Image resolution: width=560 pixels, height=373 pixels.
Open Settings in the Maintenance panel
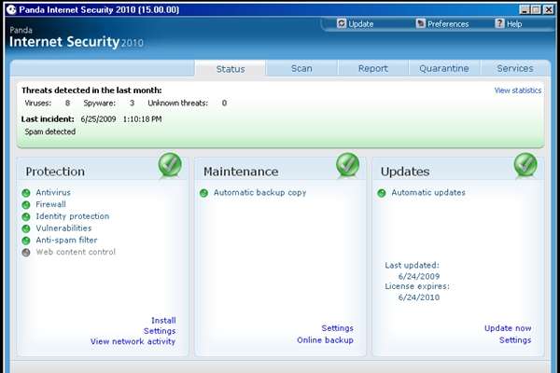tap(338, 328)
